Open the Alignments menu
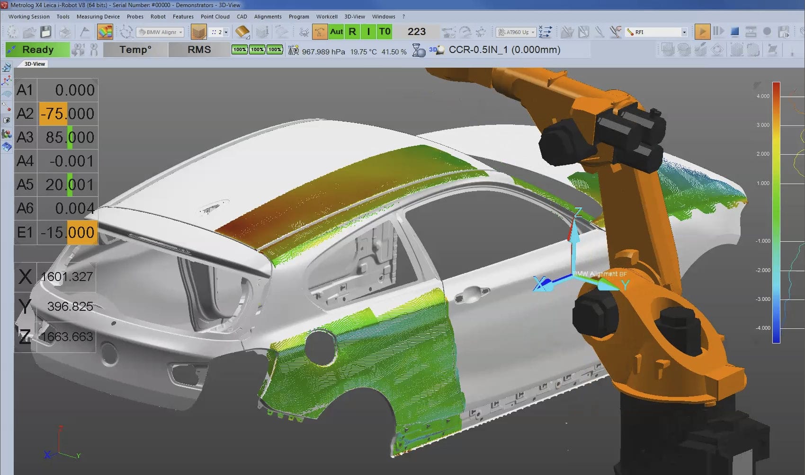Image resolution: width=805 pixels, height=475 pixels. (268, 16)
